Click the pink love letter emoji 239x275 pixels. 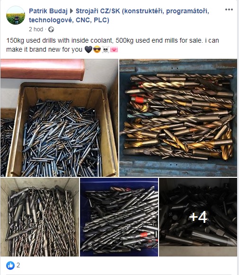[114, 50]
